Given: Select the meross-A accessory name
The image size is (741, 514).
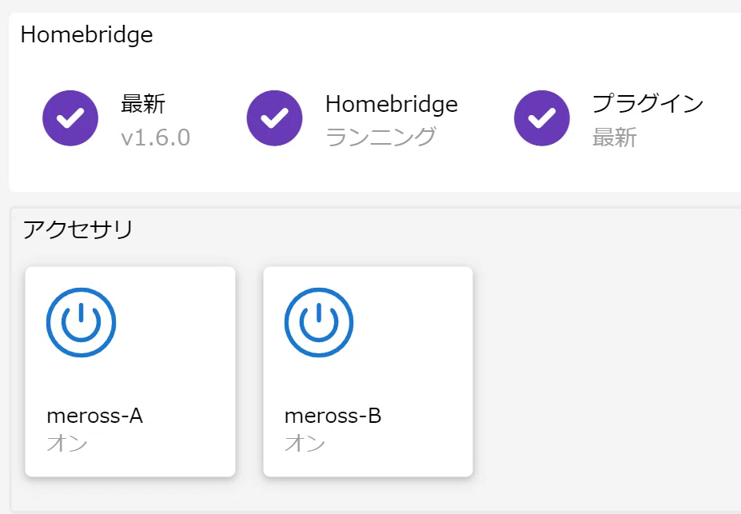Looking at the screenshot, I should click(x=94, y=416).
